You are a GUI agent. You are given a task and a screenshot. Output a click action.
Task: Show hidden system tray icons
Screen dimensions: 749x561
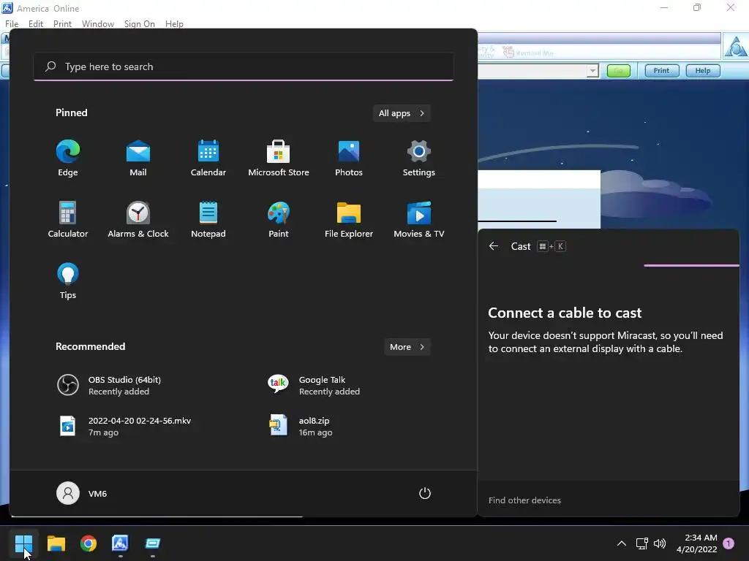[622, 543]
